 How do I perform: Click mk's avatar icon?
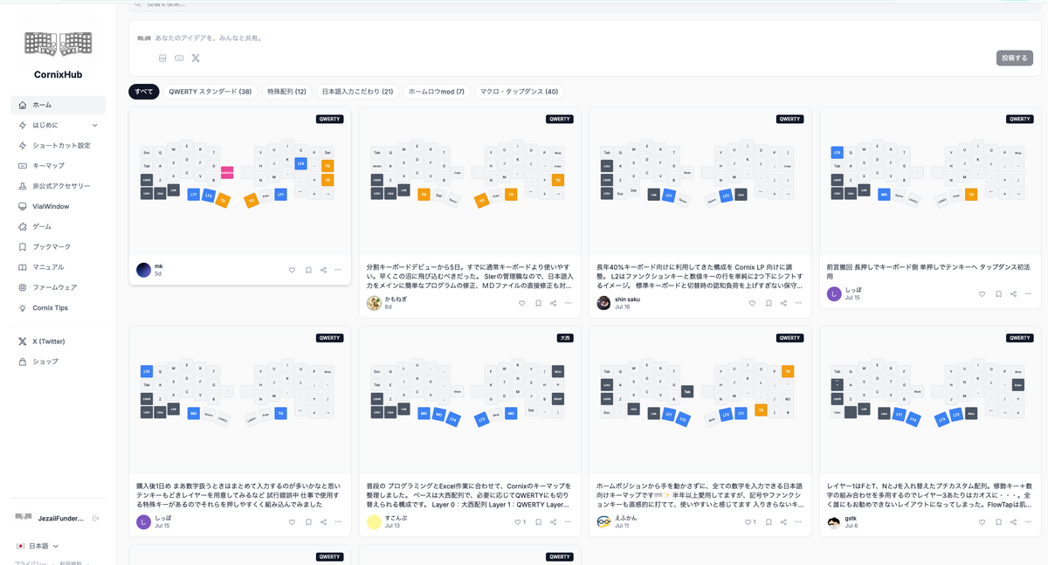pyautogui.click(x=144, y=270)
